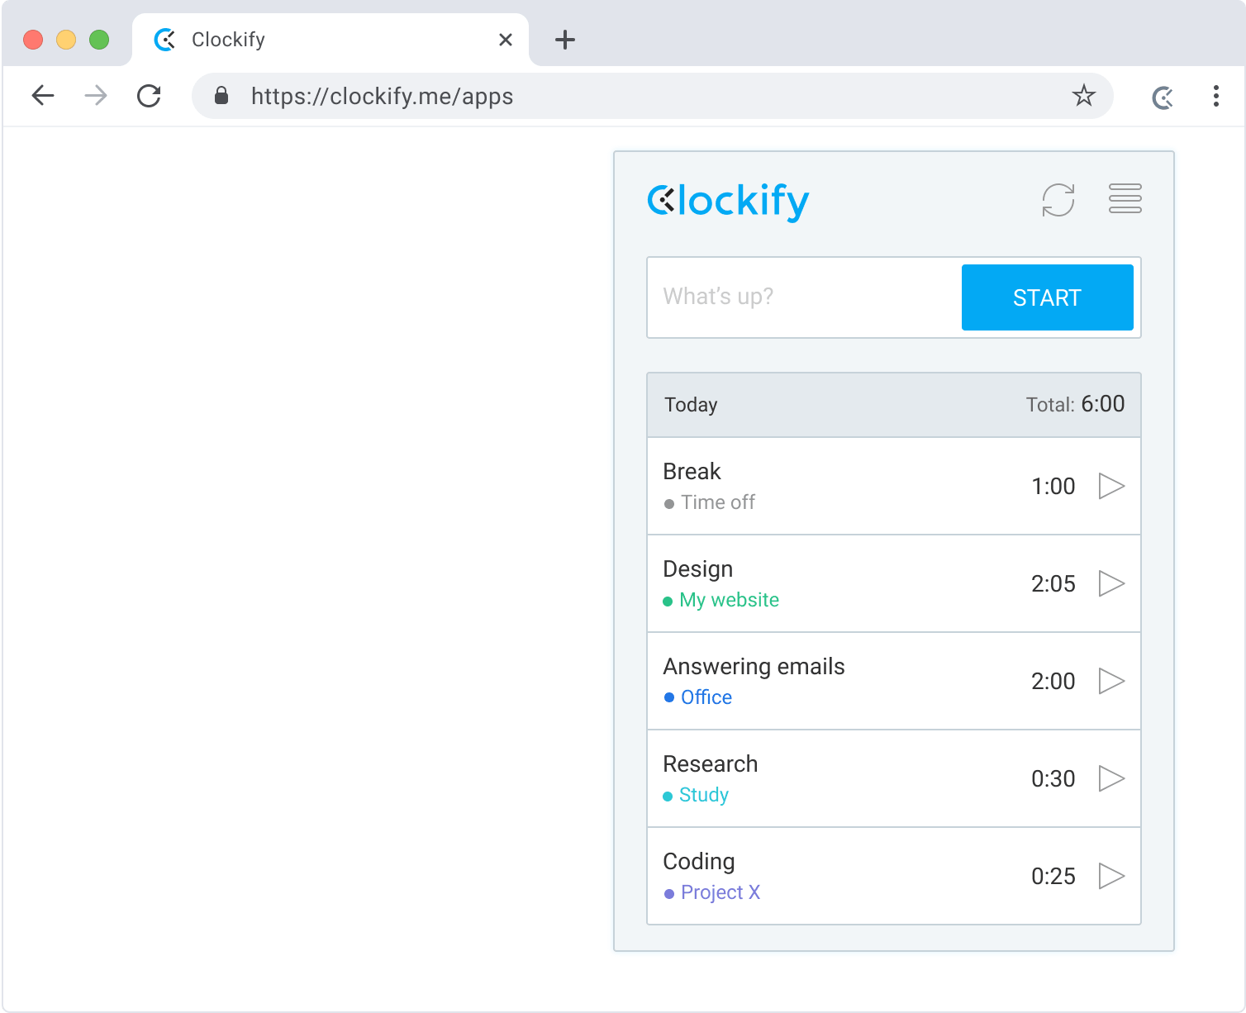Viewport: 1246px width, 1013px height.
Task: Open the Clockify hamburger menu
Action: click(1125, 199)
